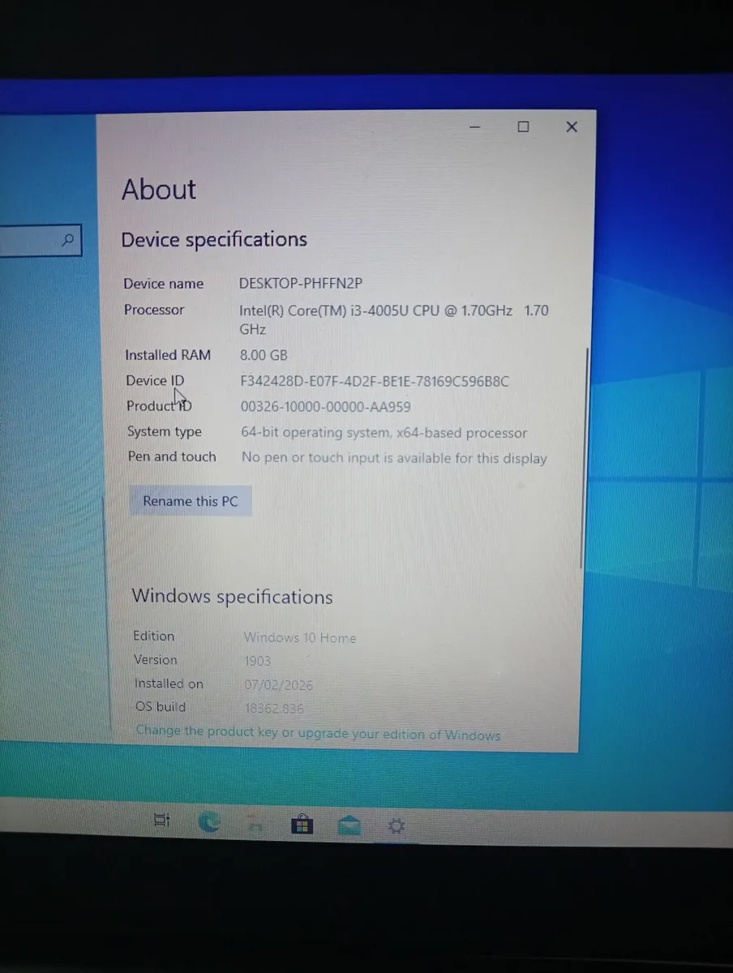Open Task View on the taskbar
This screenshot has width=733, height=973.
pyautogui.click(x=161, y=821)
